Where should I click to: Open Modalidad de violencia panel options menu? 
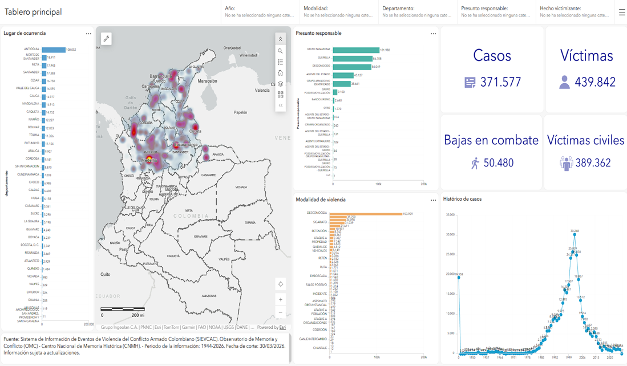pyautogui.click(x=433, y=200)
